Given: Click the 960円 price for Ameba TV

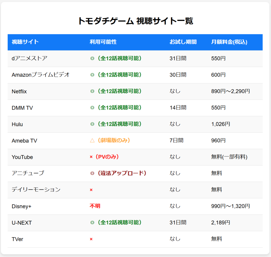Looking at the screenshot, I should (x=218, y=140).
